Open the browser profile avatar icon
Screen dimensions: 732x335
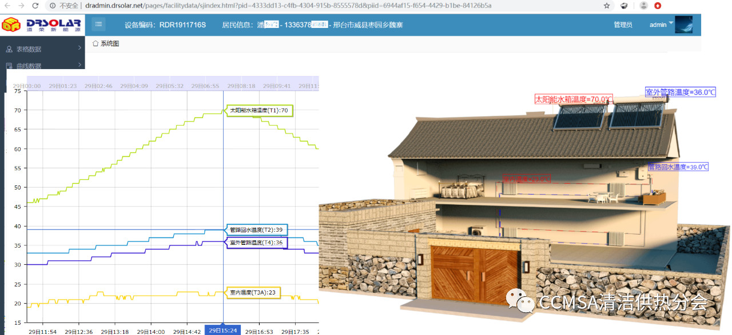(643, 6)
